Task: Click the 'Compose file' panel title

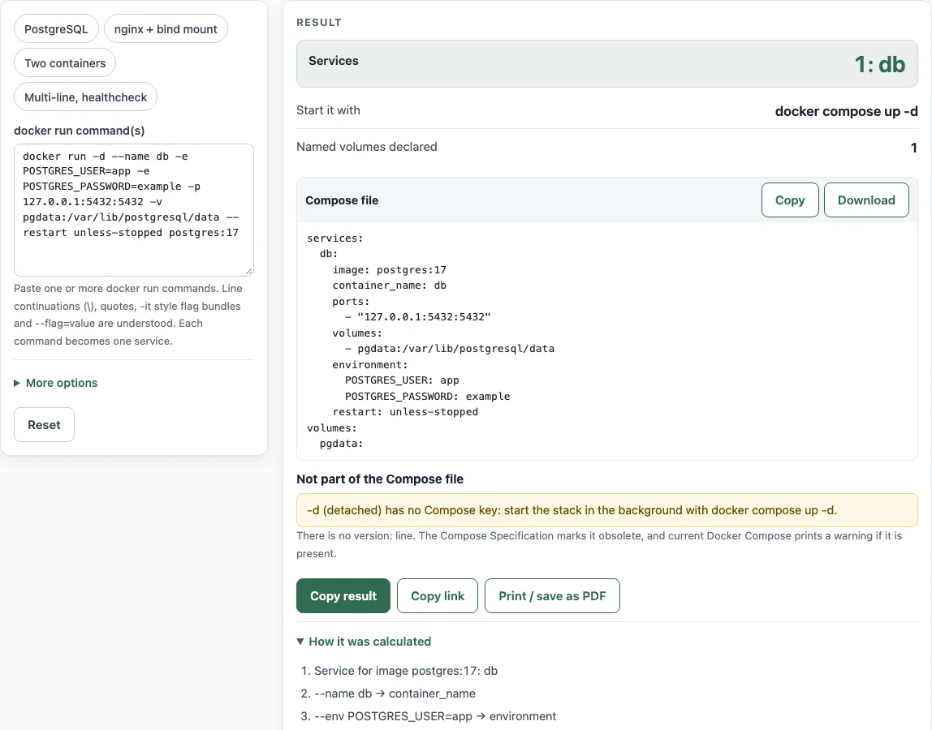Action: (342, 200)
